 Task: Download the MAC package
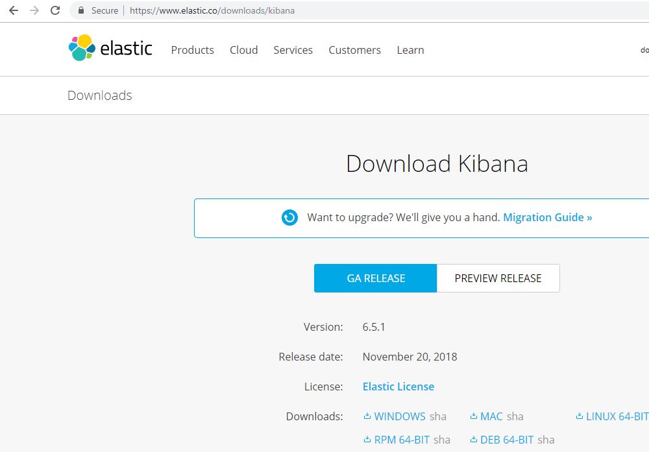click(491, 416)
